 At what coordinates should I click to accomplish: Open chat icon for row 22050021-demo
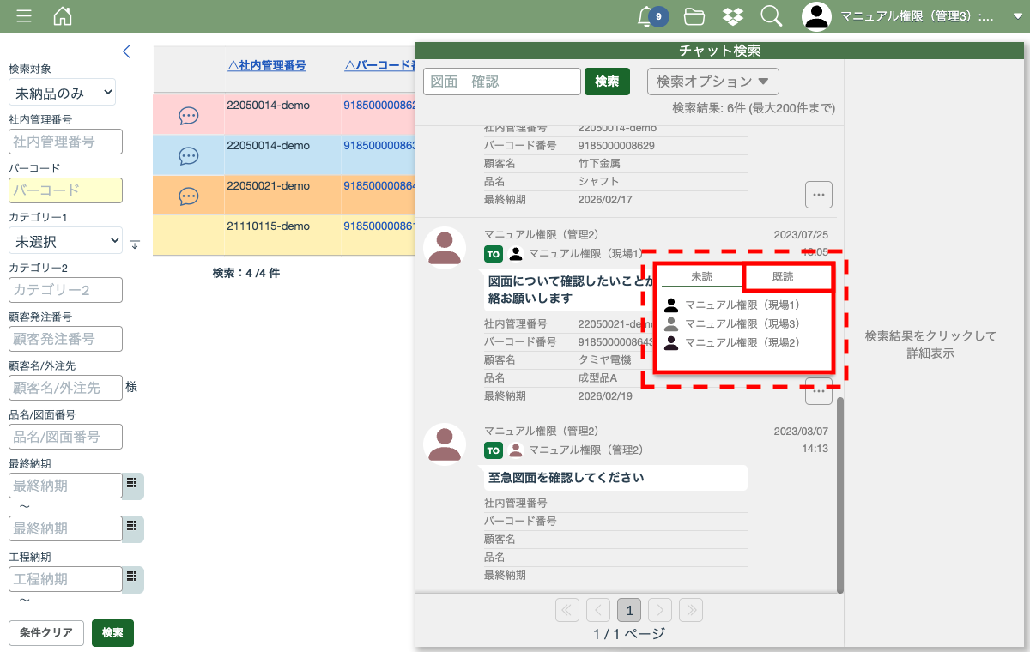click(189, 196)
